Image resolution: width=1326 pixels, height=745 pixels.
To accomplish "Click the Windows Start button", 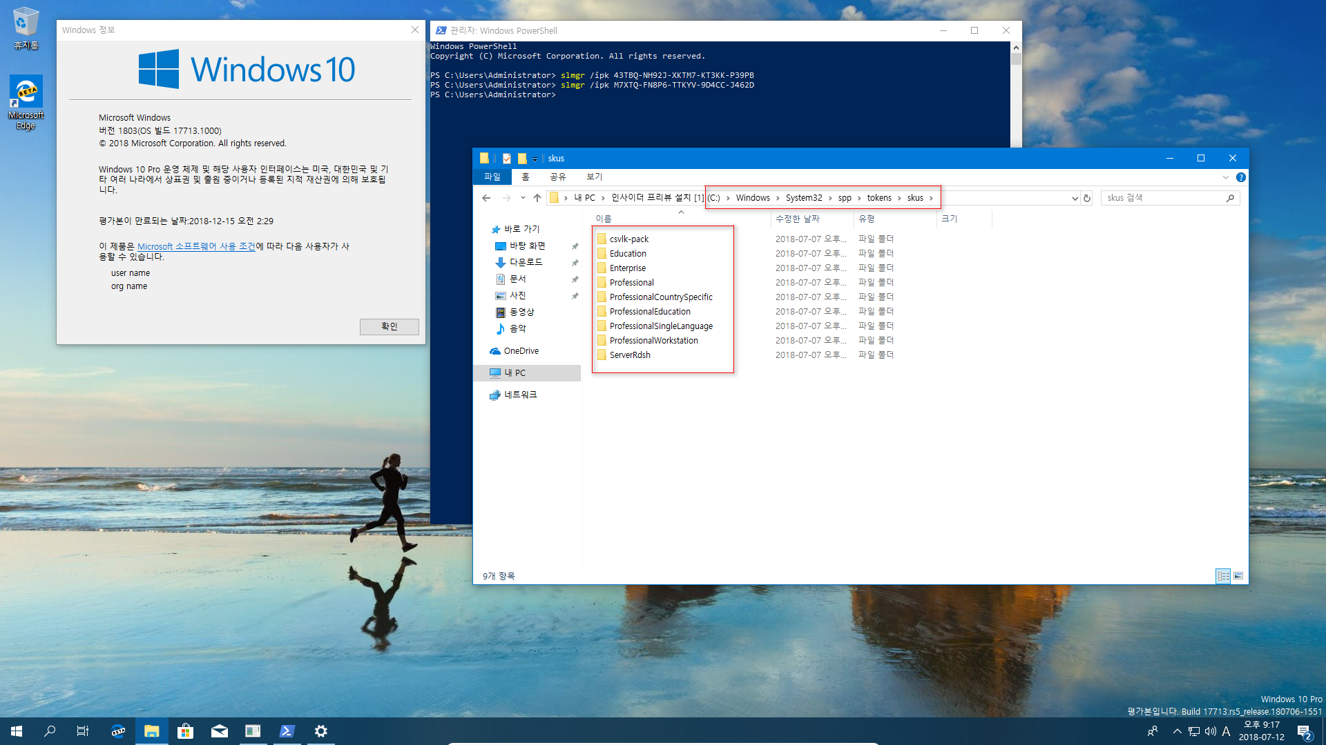I will [17, 731].
